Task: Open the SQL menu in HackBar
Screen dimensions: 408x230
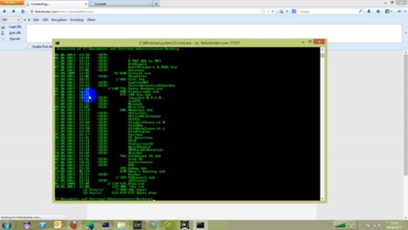Action: (36, 20)
